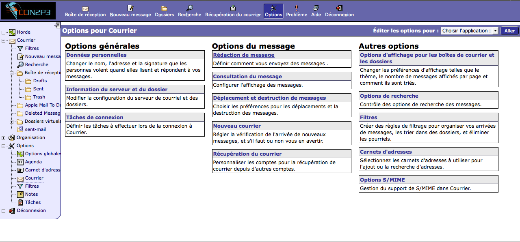Open the Dossiers toolbar icon
The image size is (520, 242).
pyautogui.click(x=164, y=11)
